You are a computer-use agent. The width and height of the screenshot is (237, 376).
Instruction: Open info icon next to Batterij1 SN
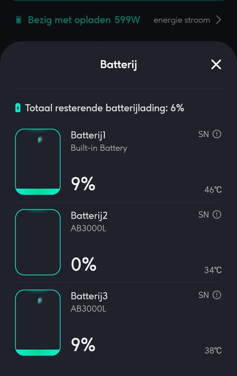[x=217, y=134]
